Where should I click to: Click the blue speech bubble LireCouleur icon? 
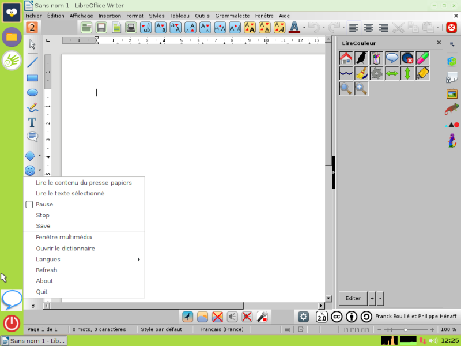(392, 58)
